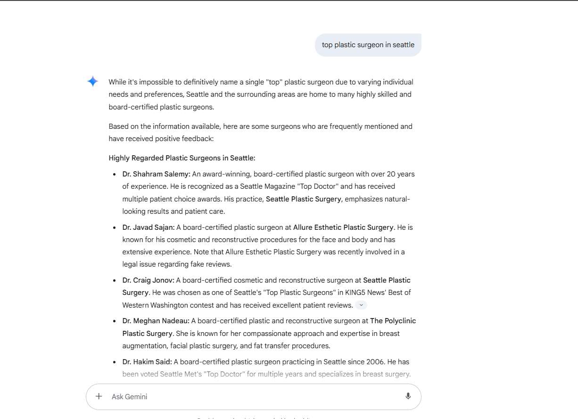Click the text "legal issue regarding fake reviews"
The image size is (578, 419).
click(x=177, y=264)
